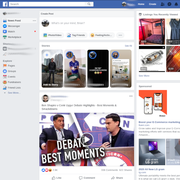This screenshot has height=180, width=180.
Task: Open the Create menu
Action: coord(153,4)
